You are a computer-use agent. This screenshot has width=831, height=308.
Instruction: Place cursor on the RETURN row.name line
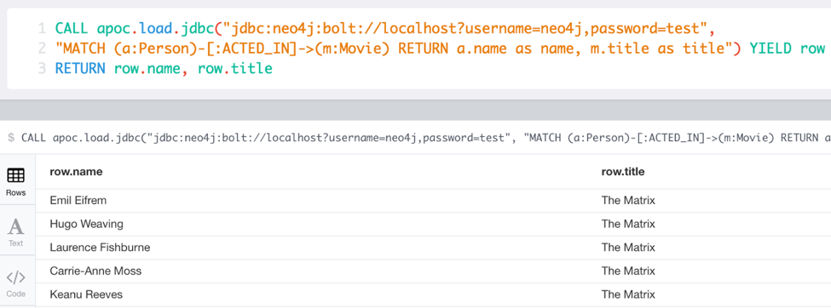[x=164, y=68]
